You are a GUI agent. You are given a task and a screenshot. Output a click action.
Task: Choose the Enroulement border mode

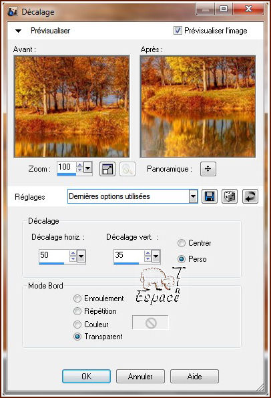(x=77, y=298)
